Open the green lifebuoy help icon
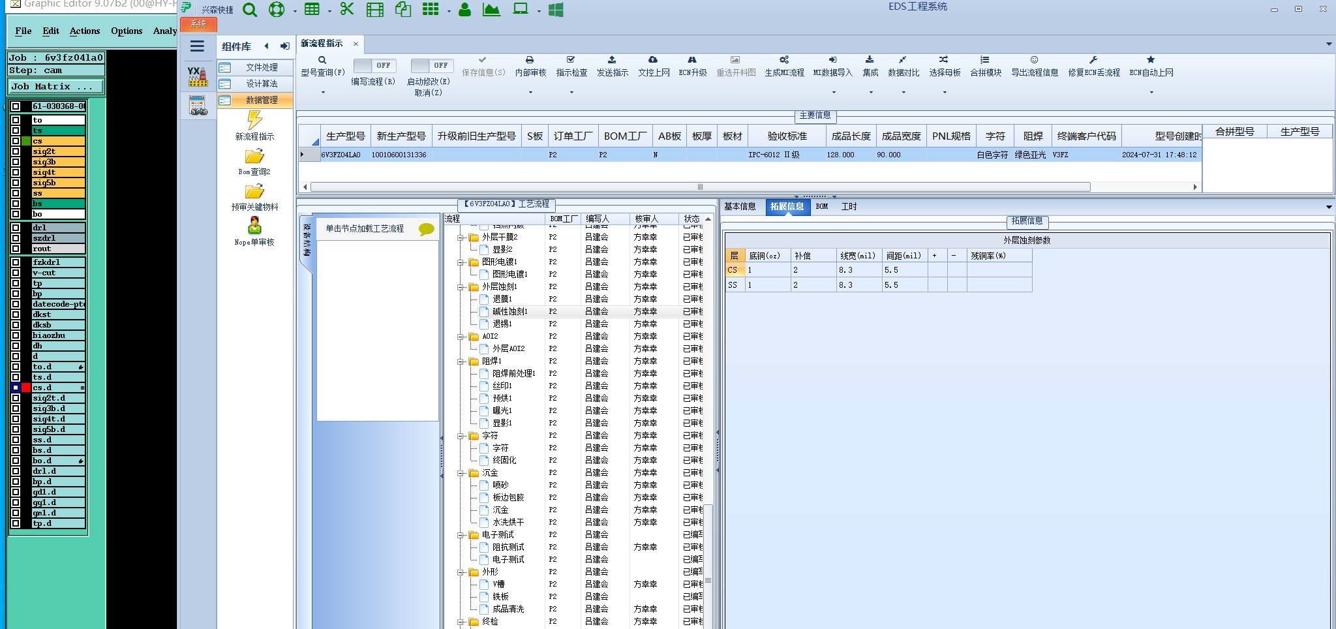Viewport: 1336px width, 629px height. tap(277, 10)
